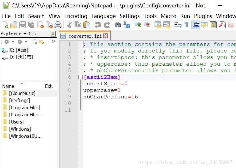
Task: Open the Run menu
Action: click(x=185, y=16)
